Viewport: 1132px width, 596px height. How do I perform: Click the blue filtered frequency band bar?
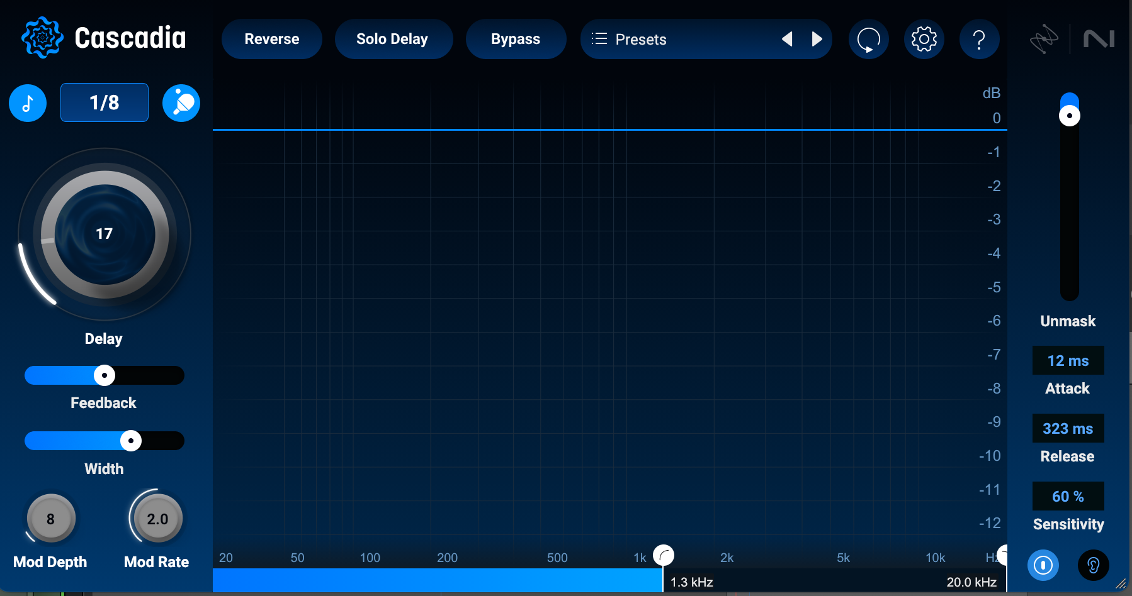438,580
